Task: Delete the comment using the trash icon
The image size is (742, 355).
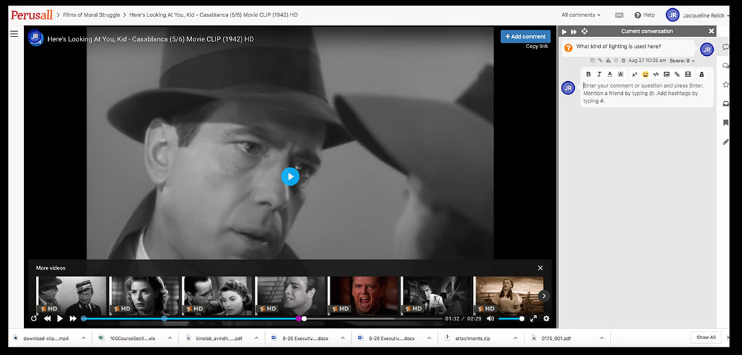Action: click(x=624, y=61)
